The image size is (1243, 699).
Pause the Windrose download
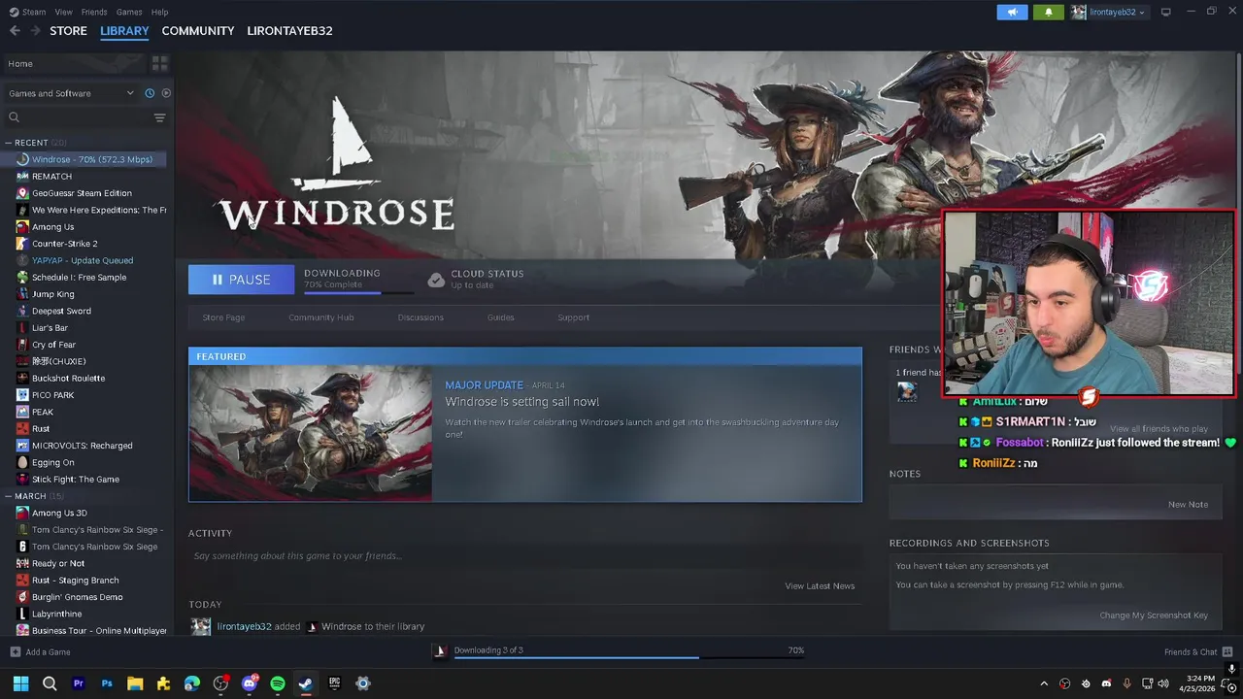pos(241,280)
